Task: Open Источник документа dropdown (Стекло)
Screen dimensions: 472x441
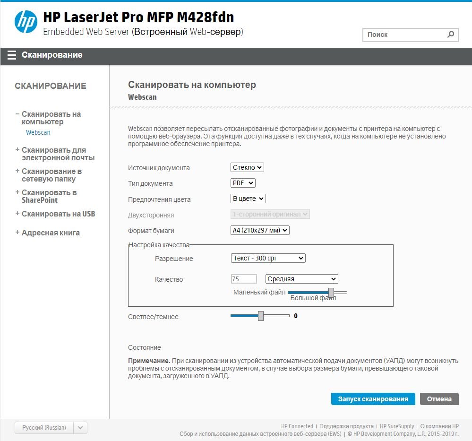Action: point(247,167)
